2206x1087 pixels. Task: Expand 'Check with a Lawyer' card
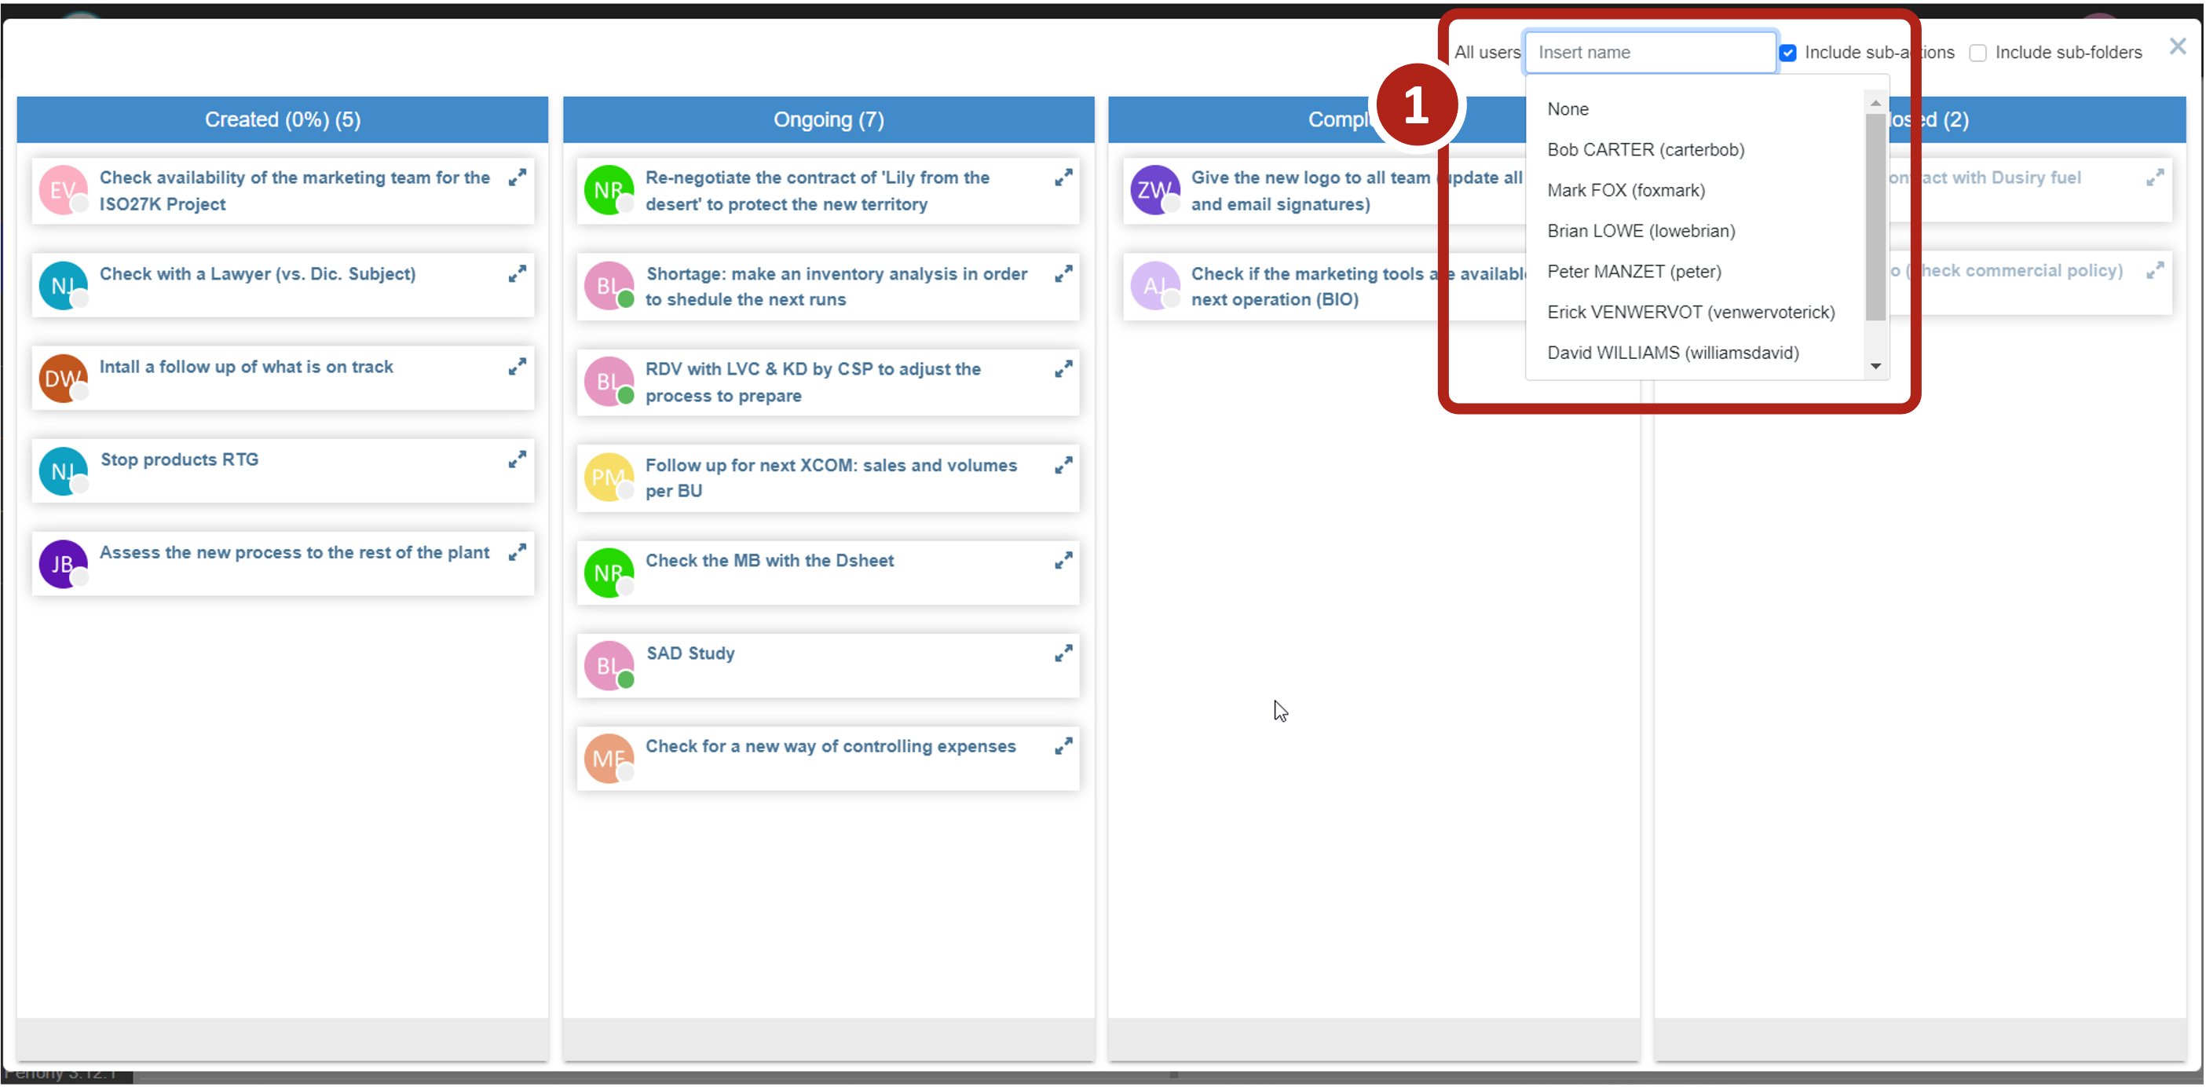click(517, 274)
